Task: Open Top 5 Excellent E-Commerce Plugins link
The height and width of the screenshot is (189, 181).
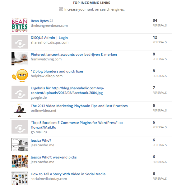Action: pos(77,125)
